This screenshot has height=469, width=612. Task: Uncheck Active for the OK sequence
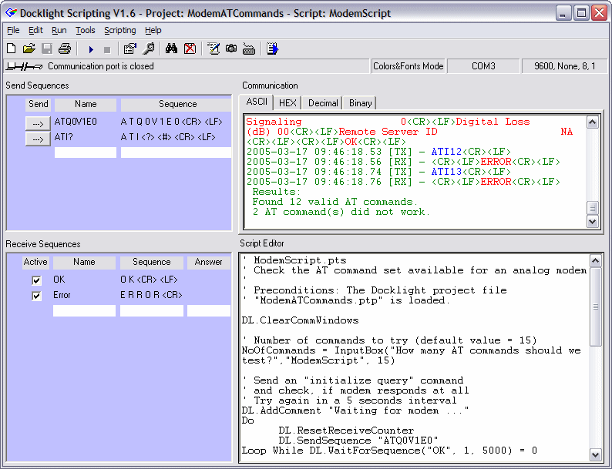pyautogui.click(x=36, y=280)
